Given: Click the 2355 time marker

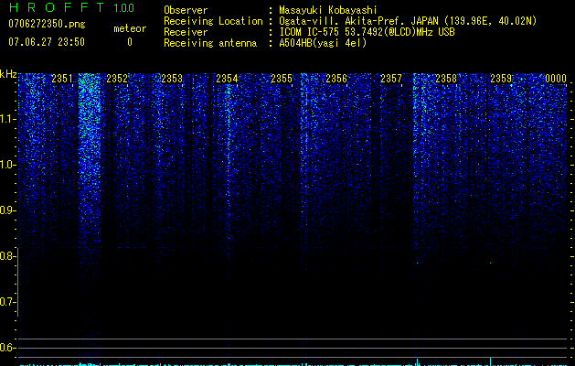Looking at the screenshot, I should 282,79.
